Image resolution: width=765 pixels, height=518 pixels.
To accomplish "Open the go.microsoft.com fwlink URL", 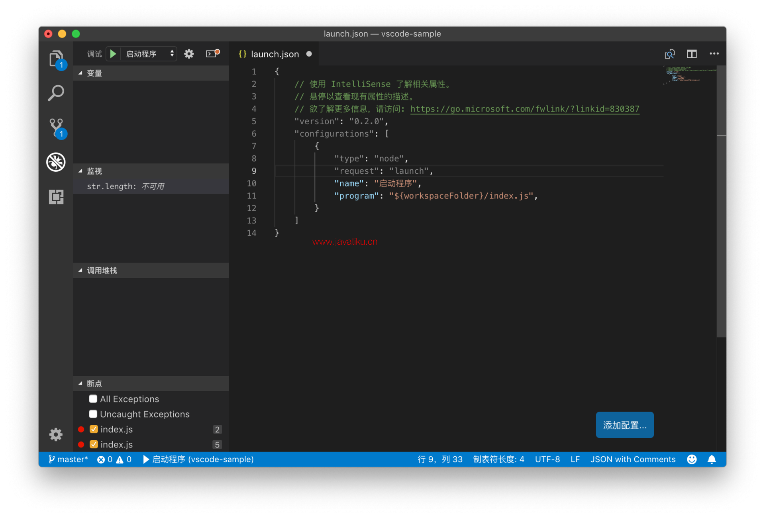I will 525,109.
